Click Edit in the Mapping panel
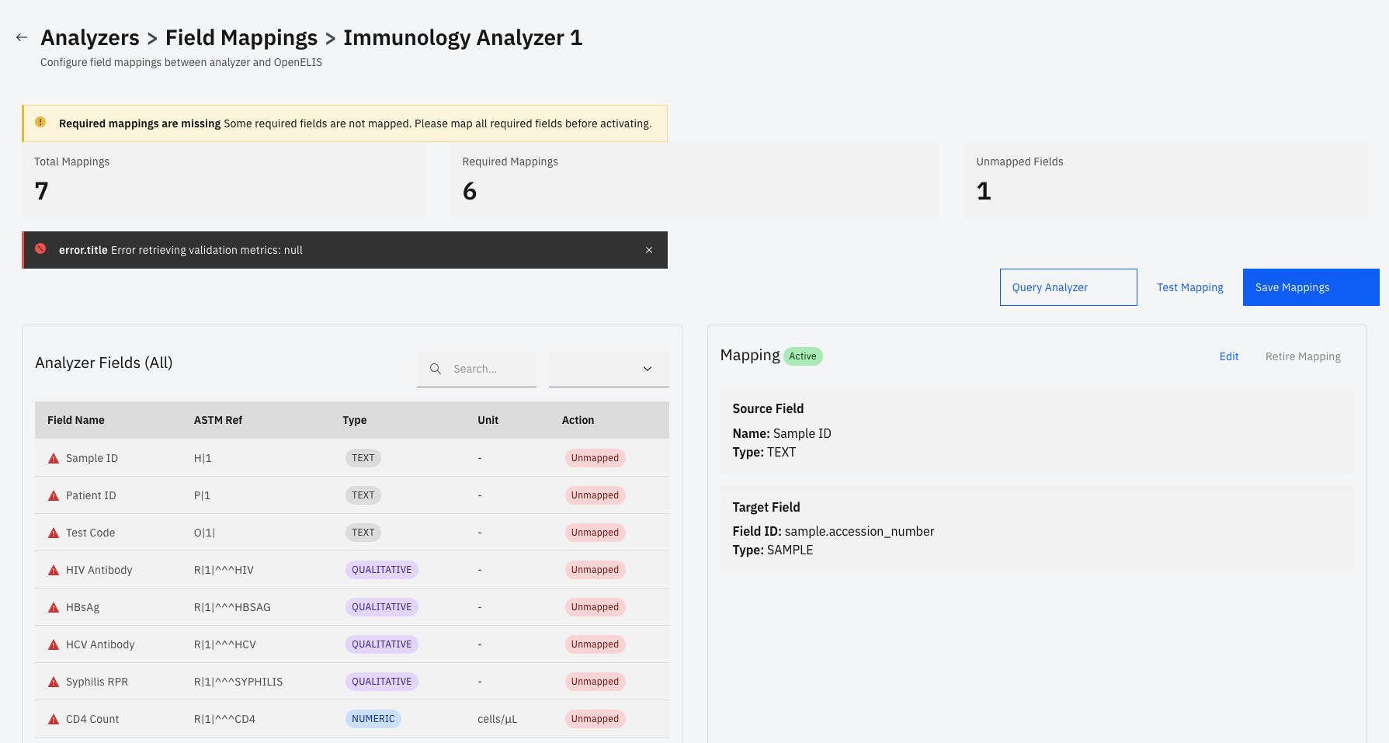The image size is (1389, 743). [x=1229, y=356]
